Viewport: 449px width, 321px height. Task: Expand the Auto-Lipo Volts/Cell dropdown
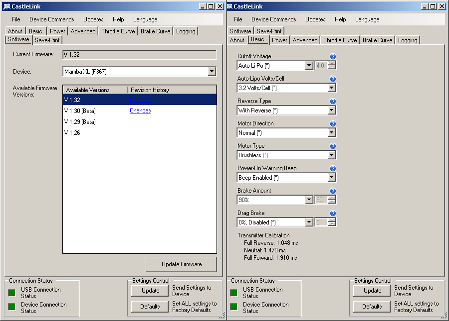click(x=331, y=88)
